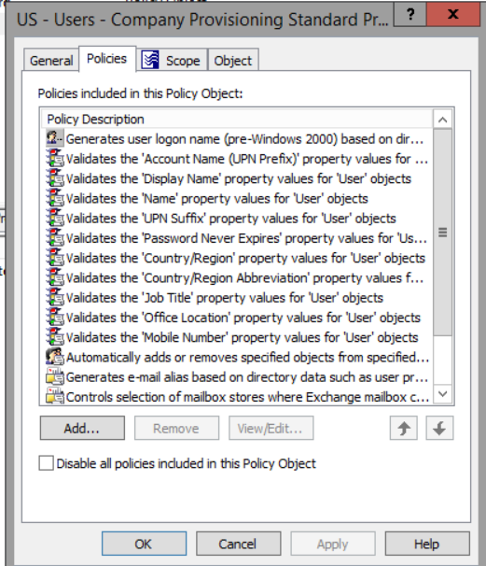Viewport: 486px width, 566px height.
Task: Click the policy list scroll up arrow
Action: click(x=443, y=120)
